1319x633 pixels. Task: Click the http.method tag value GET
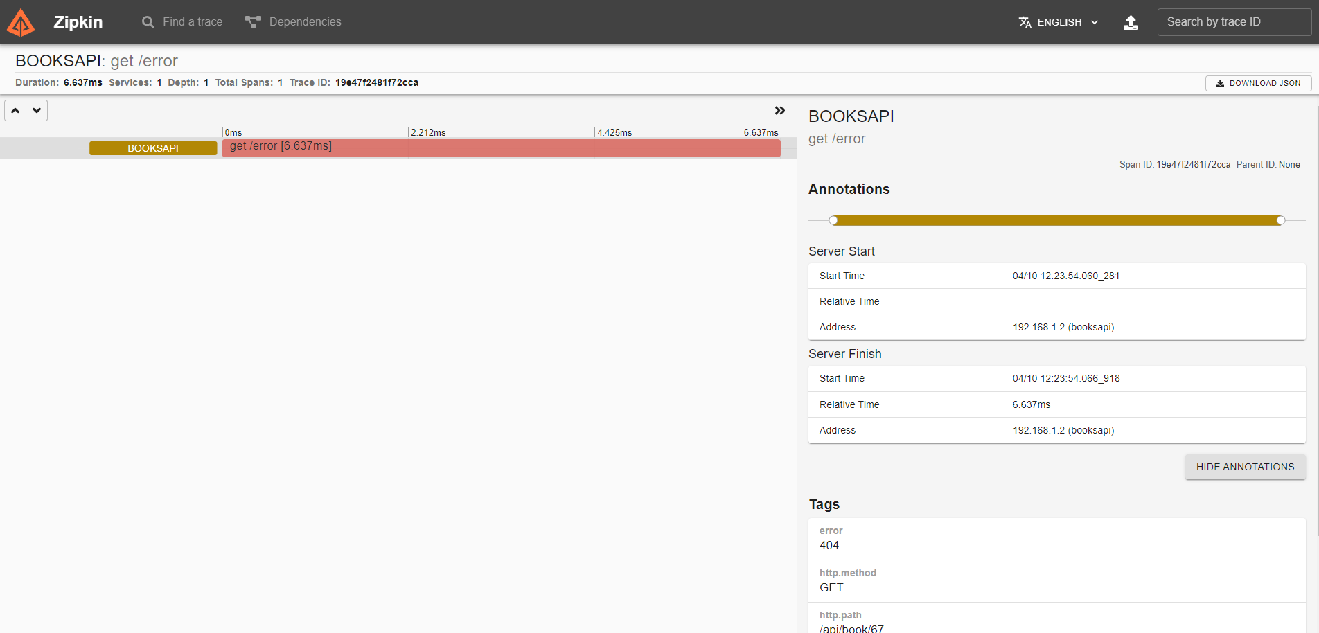pyautogui.click(x=831, y=587)
